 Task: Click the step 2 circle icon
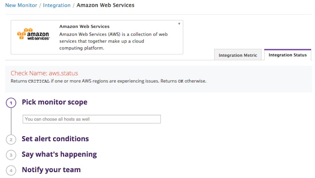(x=11, y=140)
